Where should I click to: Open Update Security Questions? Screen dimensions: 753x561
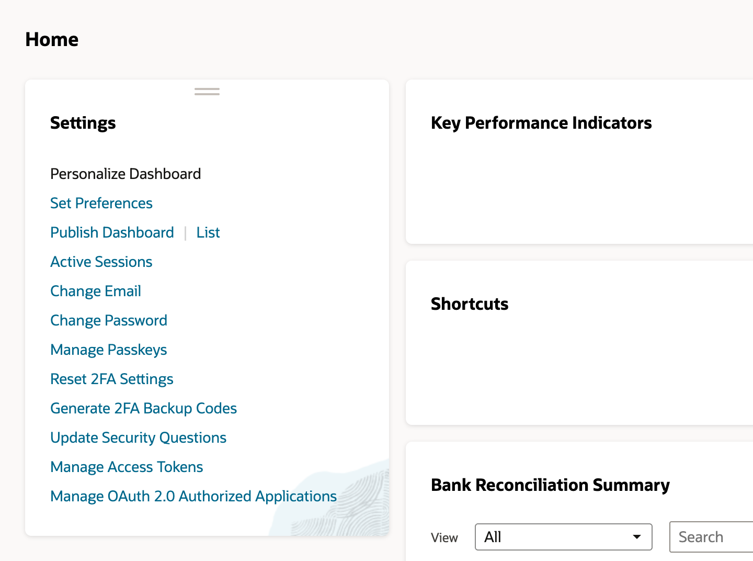pyautogui.click(x=139, y=437)
